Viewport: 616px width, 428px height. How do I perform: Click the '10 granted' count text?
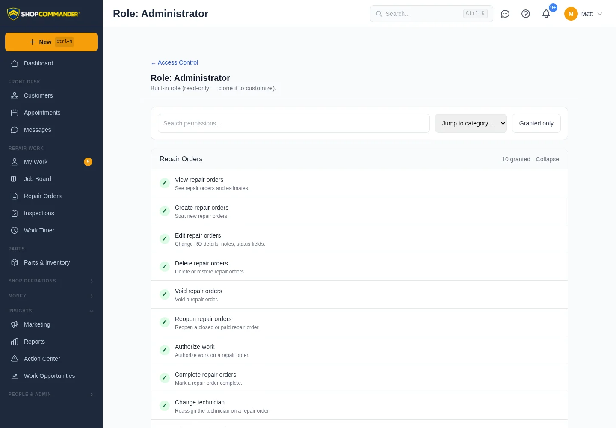click(516, 159)
